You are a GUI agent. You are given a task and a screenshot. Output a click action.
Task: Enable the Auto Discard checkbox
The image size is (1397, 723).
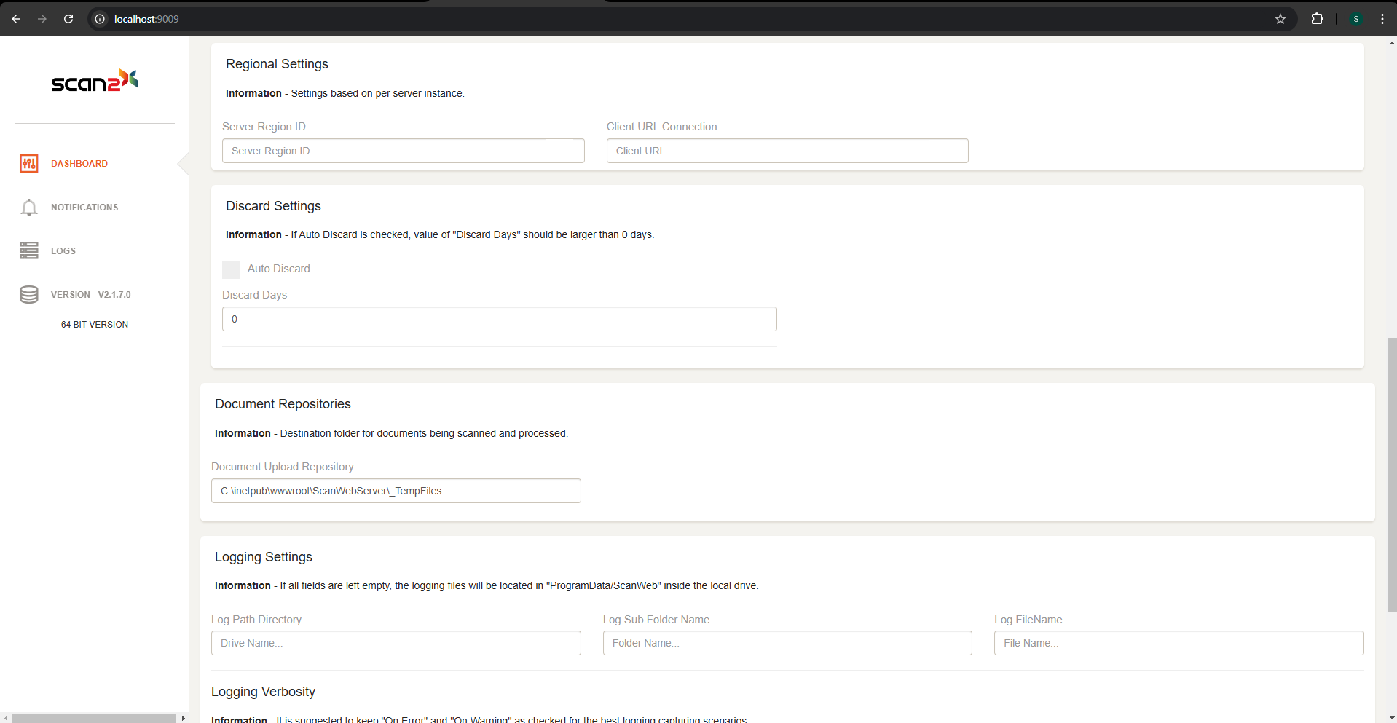coord(231,269)
